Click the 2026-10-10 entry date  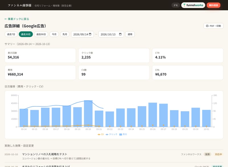11,154
